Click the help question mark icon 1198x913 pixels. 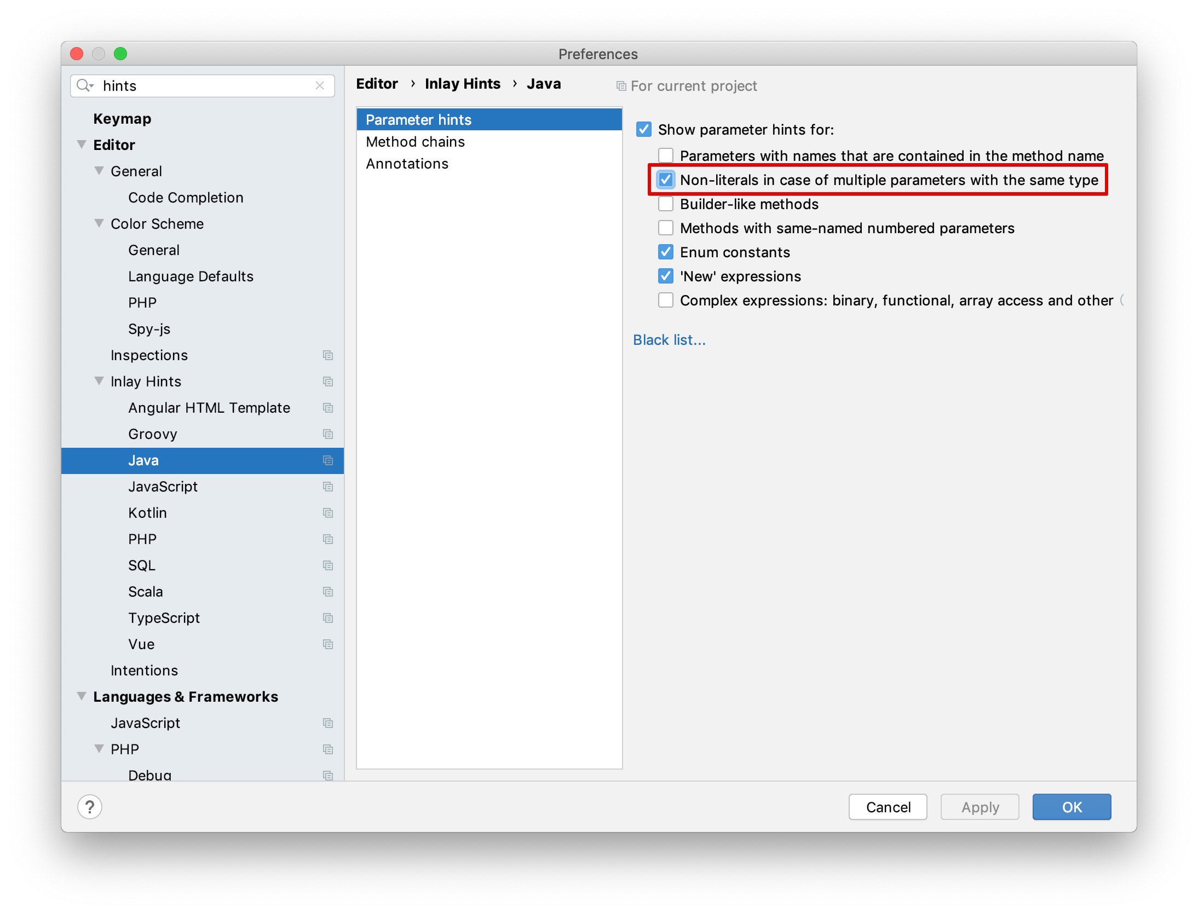point(90,807)
